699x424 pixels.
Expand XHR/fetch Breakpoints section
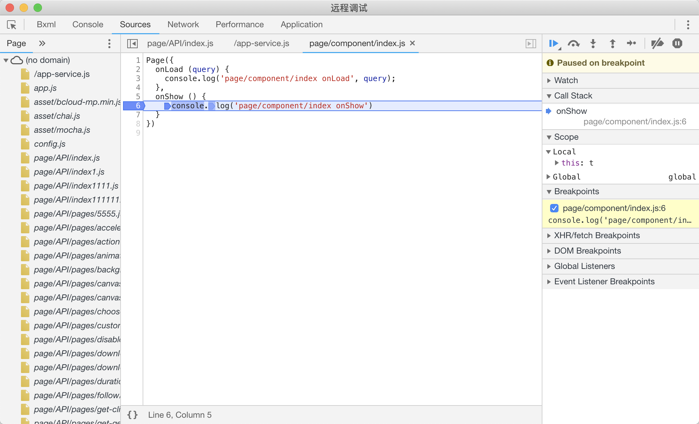[x=597, y=235]
